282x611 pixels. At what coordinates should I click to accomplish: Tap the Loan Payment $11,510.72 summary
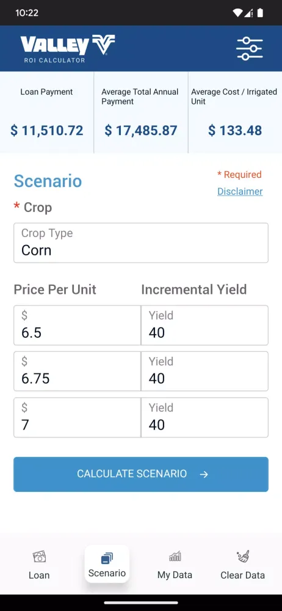[x=47, y=112]
